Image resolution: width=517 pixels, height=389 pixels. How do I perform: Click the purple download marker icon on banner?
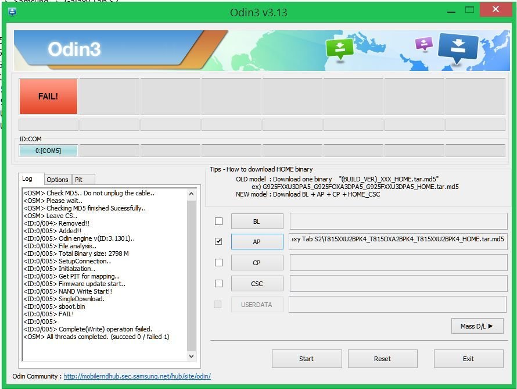pos(423,44)
